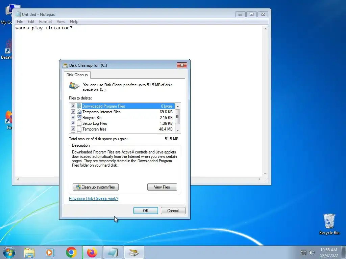Select the Setup Log Files row
The image size is (346, 259).
(x=122, y=123)
